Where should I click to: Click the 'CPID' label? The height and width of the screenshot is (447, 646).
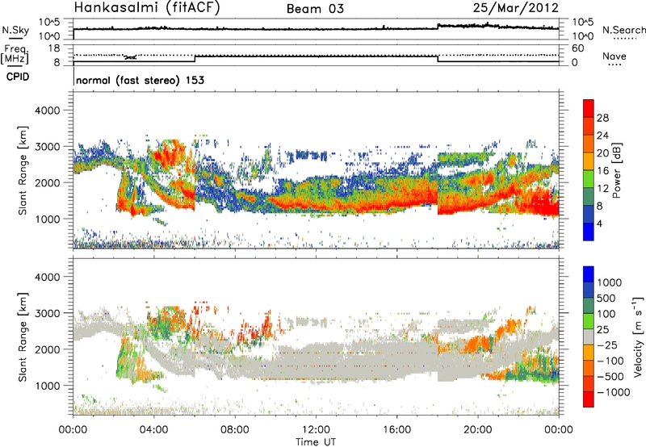tap(18, 77)
